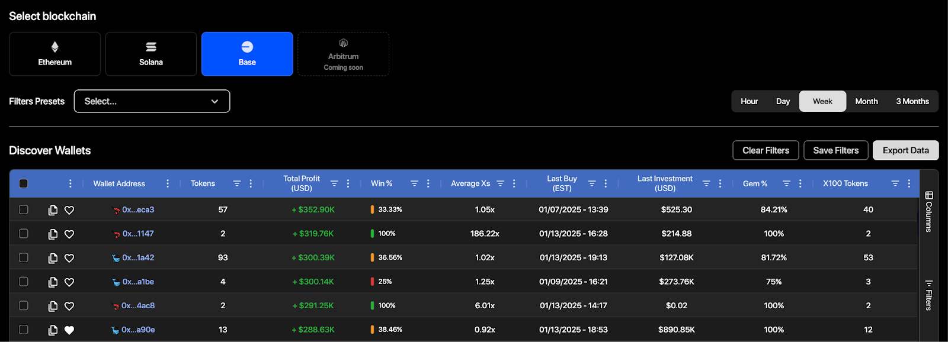Open column menu dots for X100 Tokens

[x=909, y=183]
